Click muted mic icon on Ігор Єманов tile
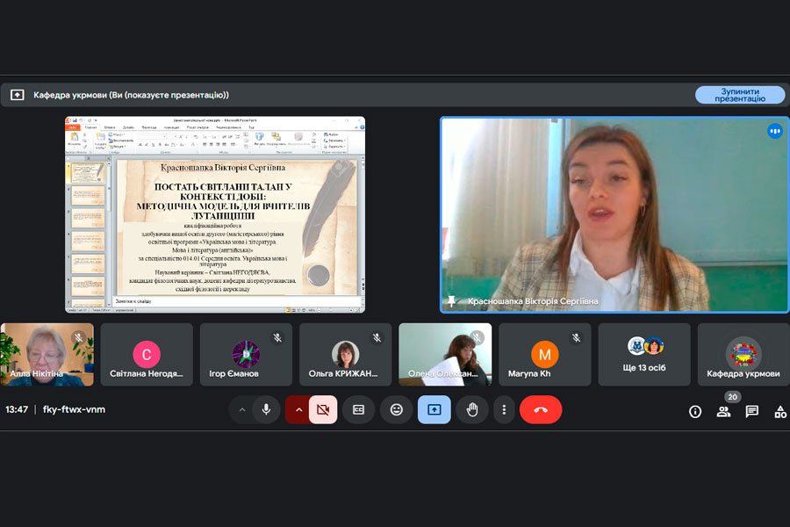Viewport: 790px width, 527px height. (277, 337)
